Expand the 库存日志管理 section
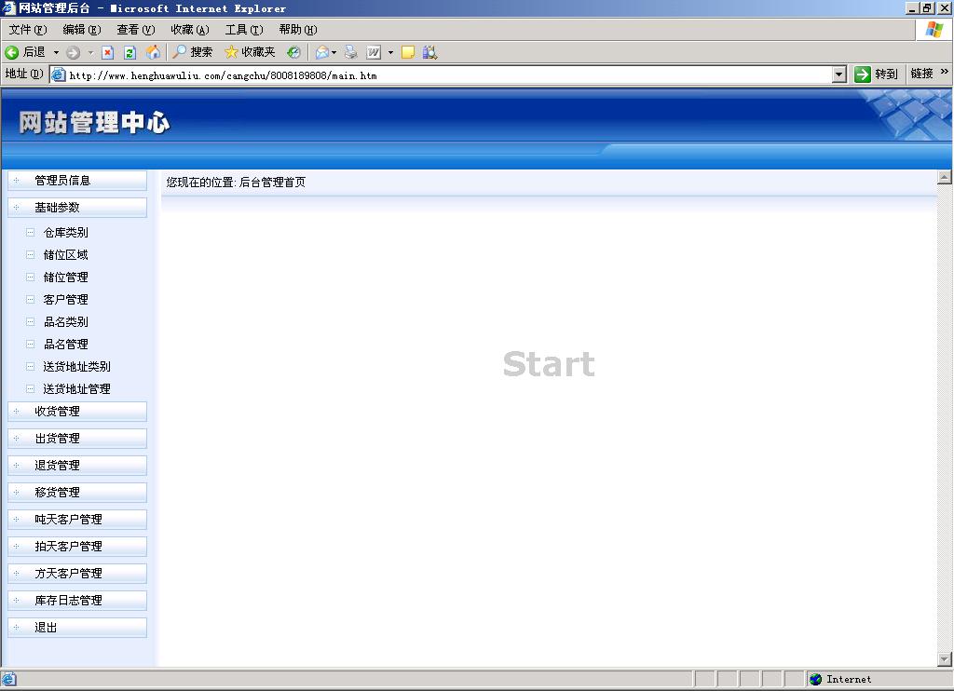 point(77,601)
